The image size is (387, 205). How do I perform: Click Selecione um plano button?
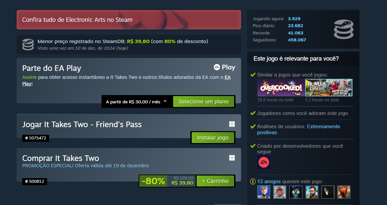(x=204, y=102)
